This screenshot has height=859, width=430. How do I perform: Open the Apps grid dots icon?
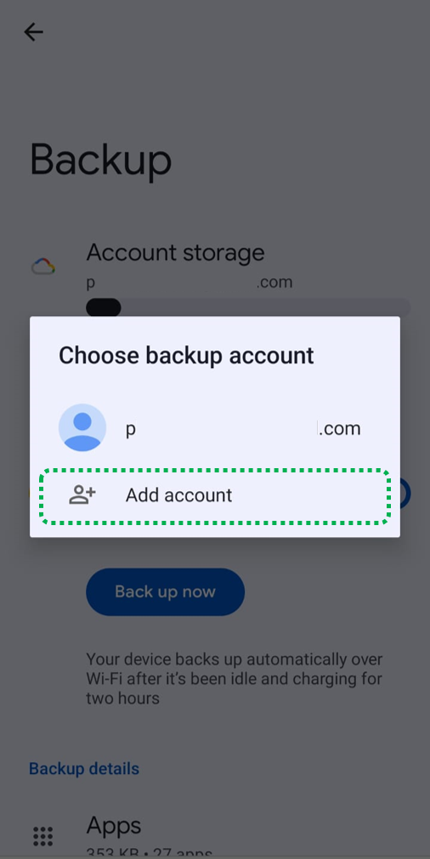(42, 837)
